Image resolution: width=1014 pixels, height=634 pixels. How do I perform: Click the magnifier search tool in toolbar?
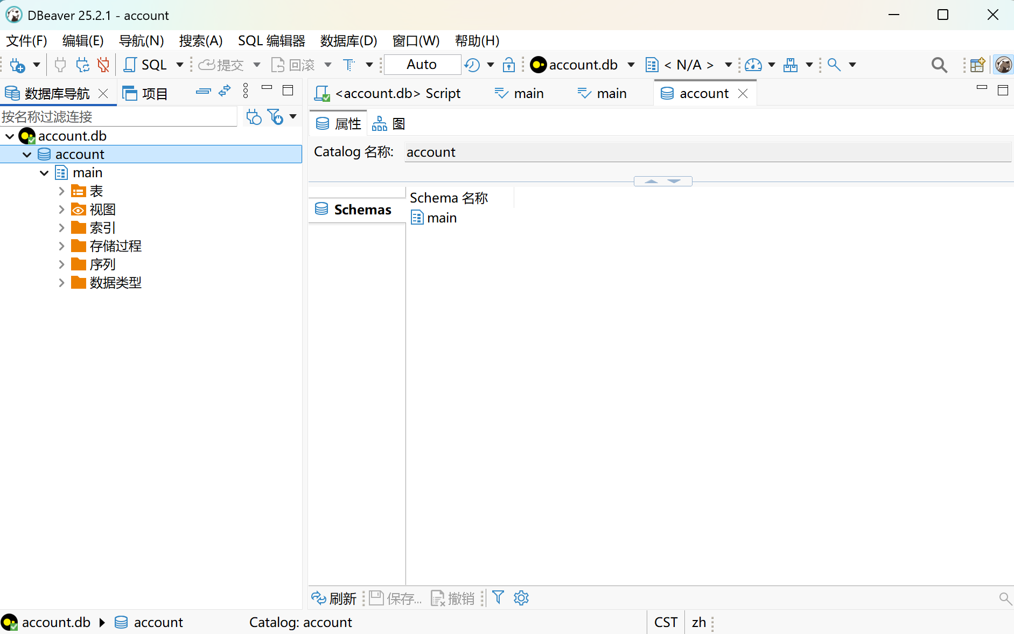pos(834,65)
